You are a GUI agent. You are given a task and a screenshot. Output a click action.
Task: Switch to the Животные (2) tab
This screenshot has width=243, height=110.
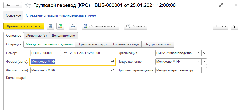click(x=36, y=35)
